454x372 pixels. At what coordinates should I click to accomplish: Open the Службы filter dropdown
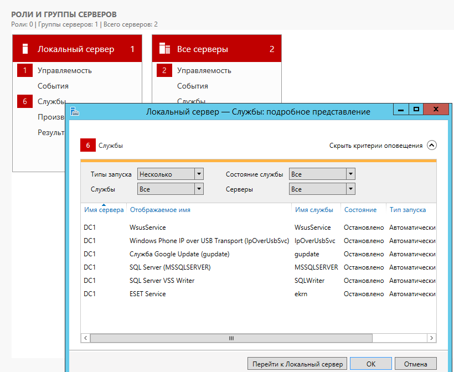pyautogui.click(x=171, y=189)
